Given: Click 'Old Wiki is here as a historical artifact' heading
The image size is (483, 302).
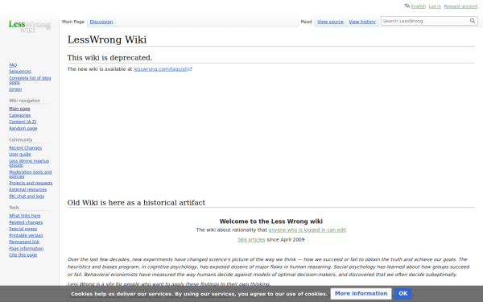Looking at the screenshot, I should [x=136, y=202].
